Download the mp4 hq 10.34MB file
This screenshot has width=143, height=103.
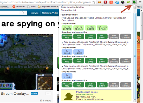[79, 28]
